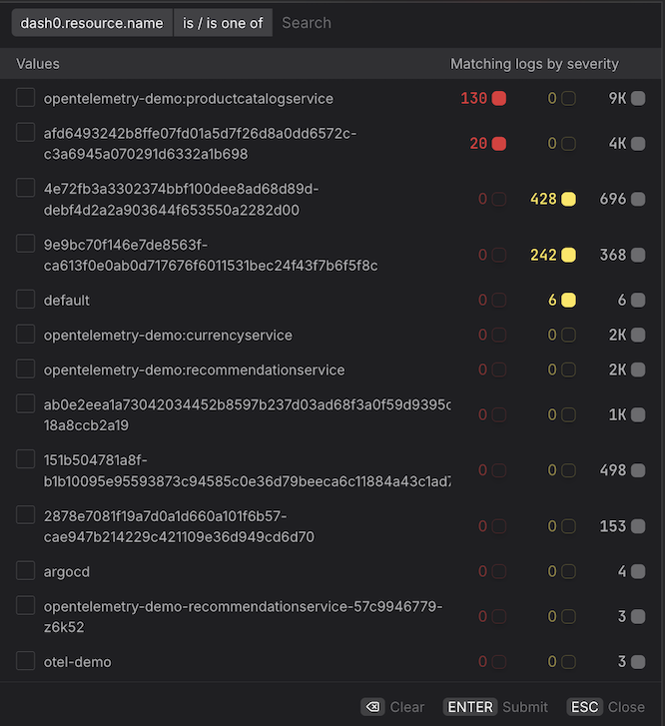Click yellow warning square showing 242 logs
This screenshot has width=665, height=726.
(568, 255)
